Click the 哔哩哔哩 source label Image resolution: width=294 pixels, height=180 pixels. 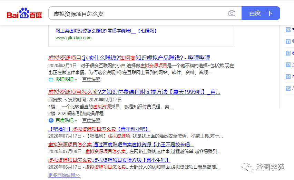(x=65, y=79)
